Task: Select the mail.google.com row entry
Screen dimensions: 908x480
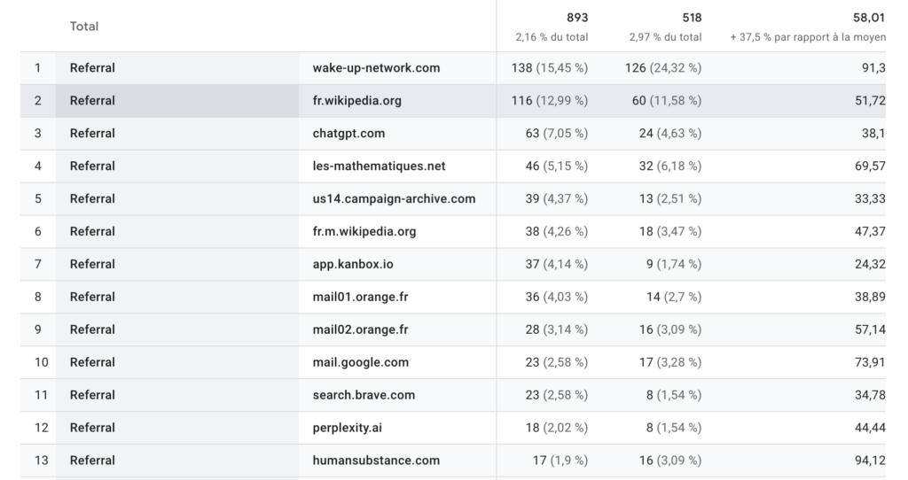Action: [x=360, y=362]
